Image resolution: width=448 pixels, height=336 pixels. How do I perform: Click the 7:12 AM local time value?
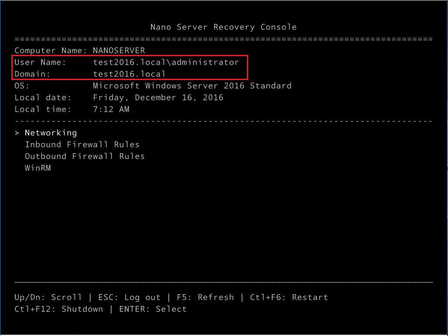click(x=111, y=109)
